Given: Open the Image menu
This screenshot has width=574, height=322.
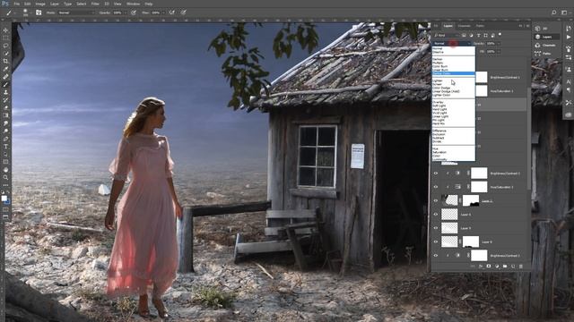Looking at the screenshot, I should (x=40, y=4).
